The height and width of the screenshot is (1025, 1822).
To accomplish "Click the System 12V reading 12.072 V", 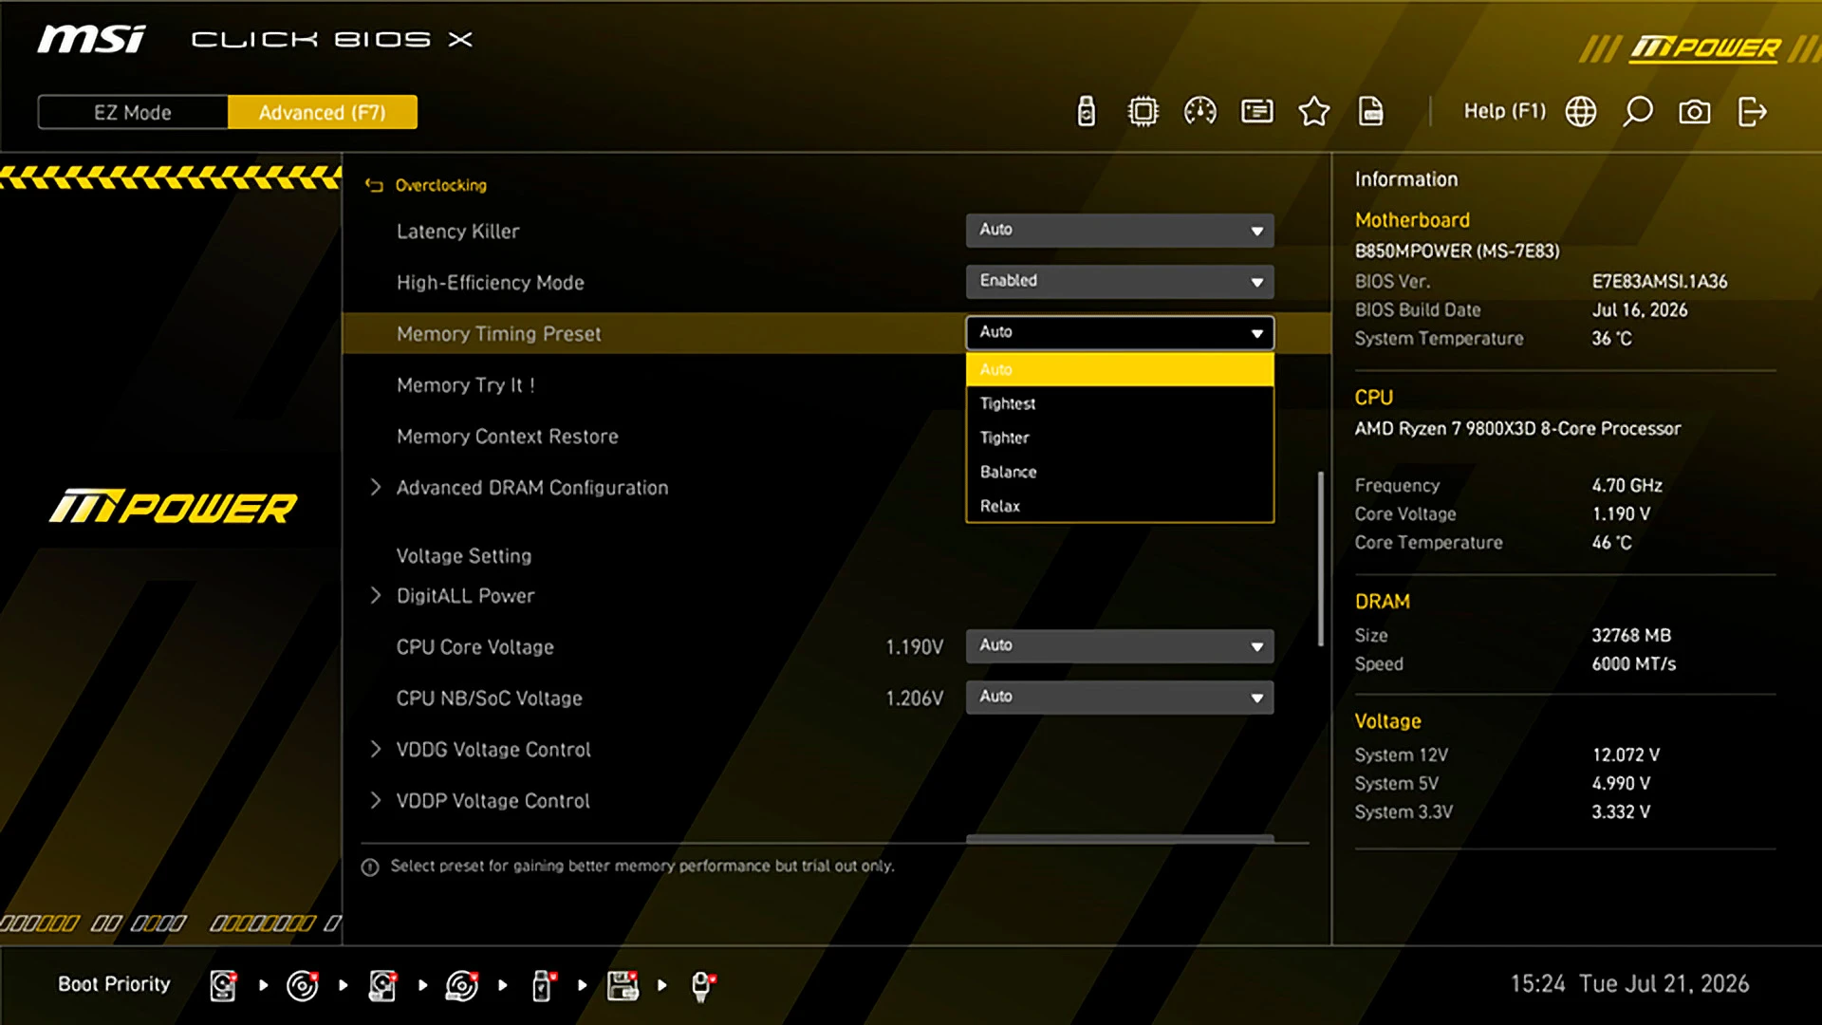I will click(1625, 755).
